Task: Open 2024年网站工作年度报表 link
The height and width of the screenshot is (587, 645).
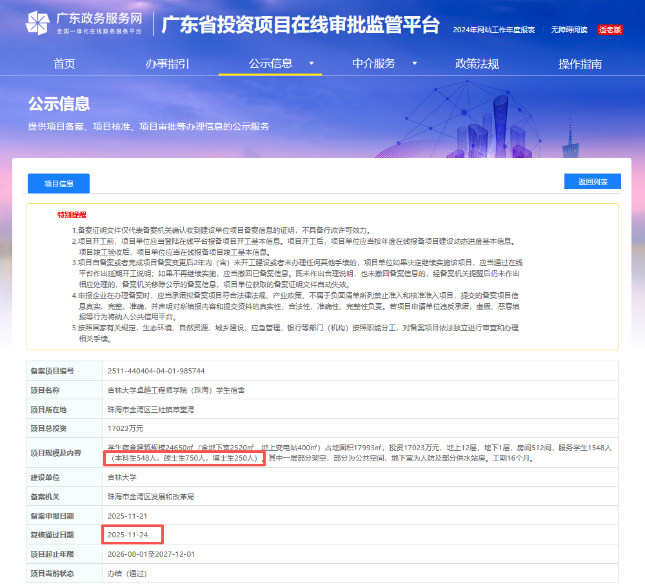Action: (493, 30)
